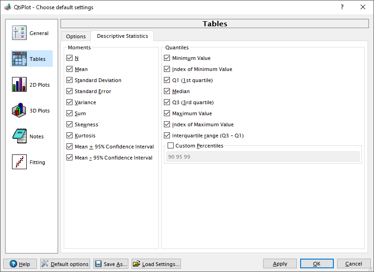Uncheck Maximum Value checkbox
The height and width of the screenshot is (272, 374).
(167, 113)
